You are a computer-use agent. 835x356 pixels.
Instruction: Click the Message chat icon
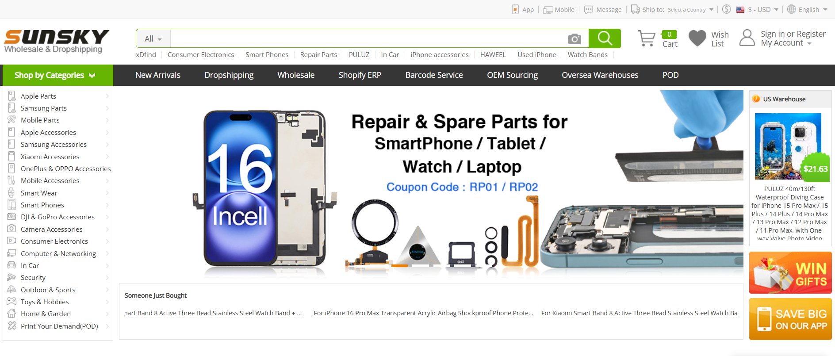(588, 10)
